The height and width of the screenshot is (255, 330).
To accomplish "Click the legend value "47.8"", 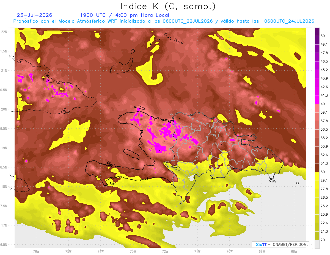I will coord(324,53).
